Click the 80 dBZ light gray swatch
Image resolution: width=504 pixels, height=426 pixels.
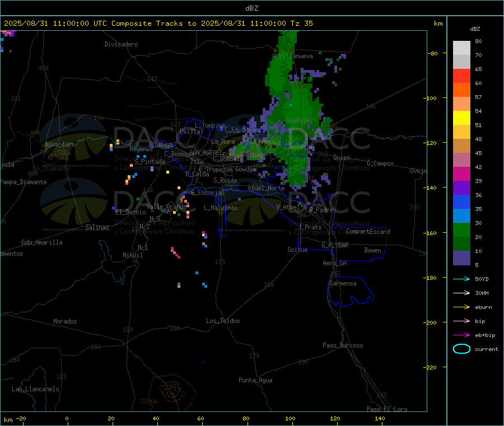pos(461,48)
